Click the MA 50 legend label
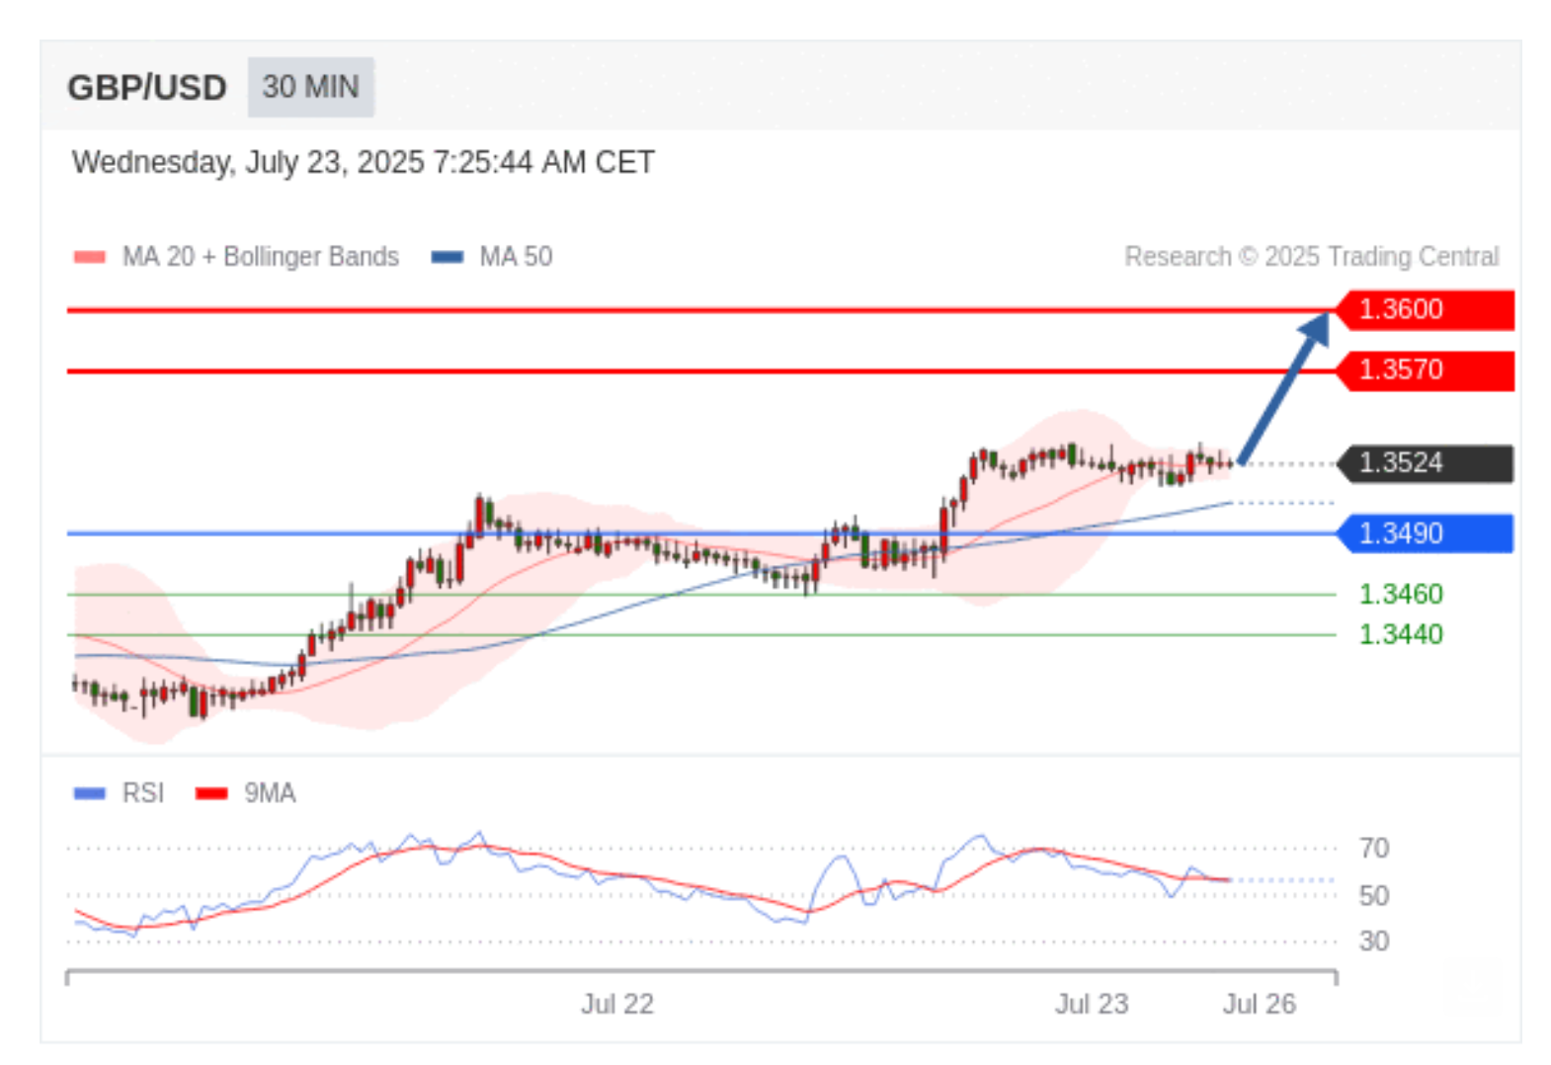Image resolution: width=1551 pixels, height=1065 pixels. click(x=516, y=257)
